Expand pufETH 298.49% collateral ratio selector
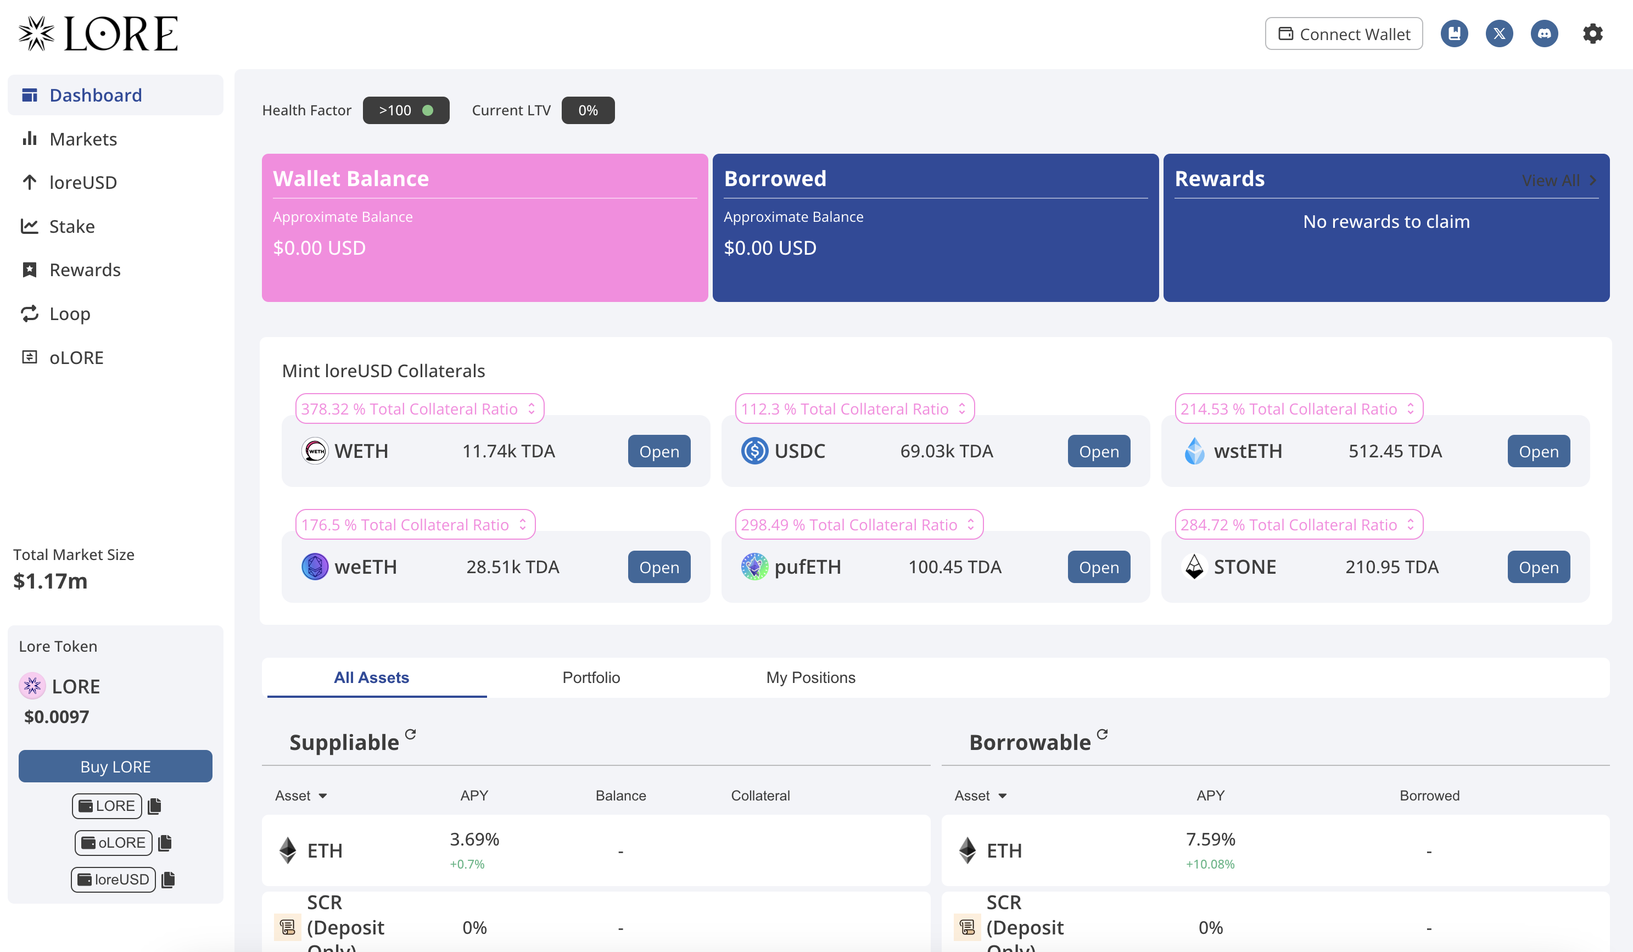Viewport: 1633px width, 952px height. pos(859,525)
